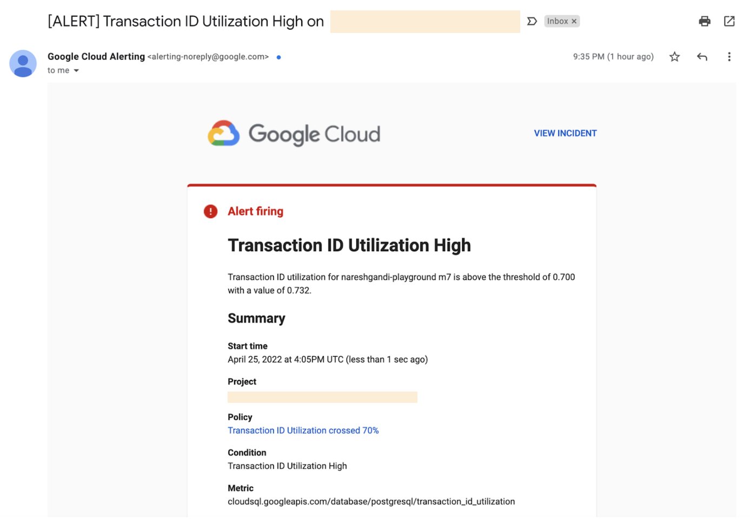Open email in new window

click(729, 21)
